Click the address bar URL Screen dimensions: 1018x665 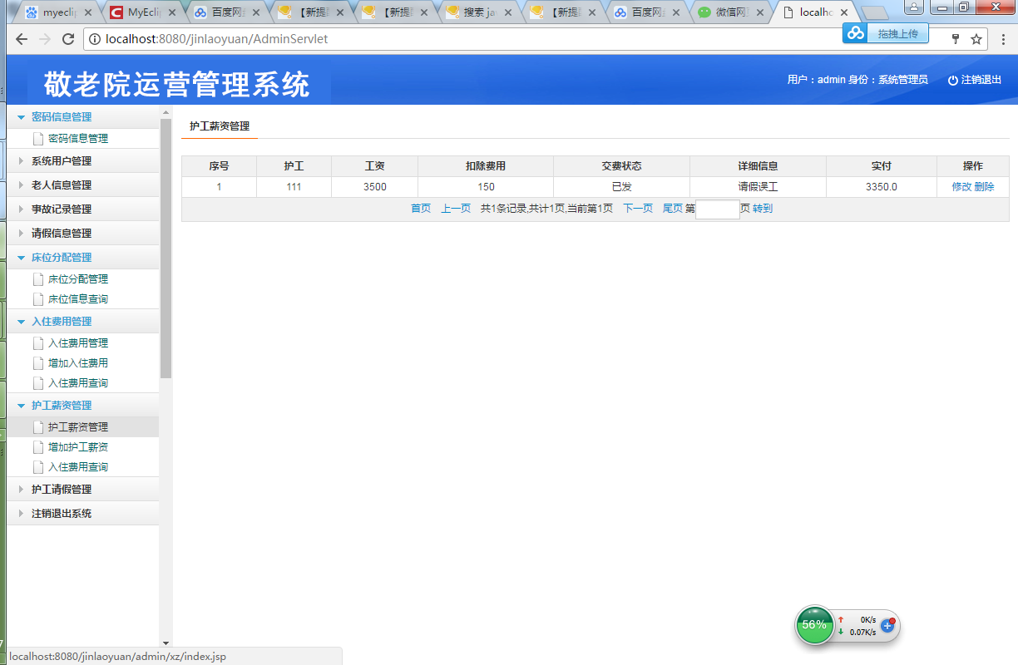pyautogui.click(x=217, y=39)
